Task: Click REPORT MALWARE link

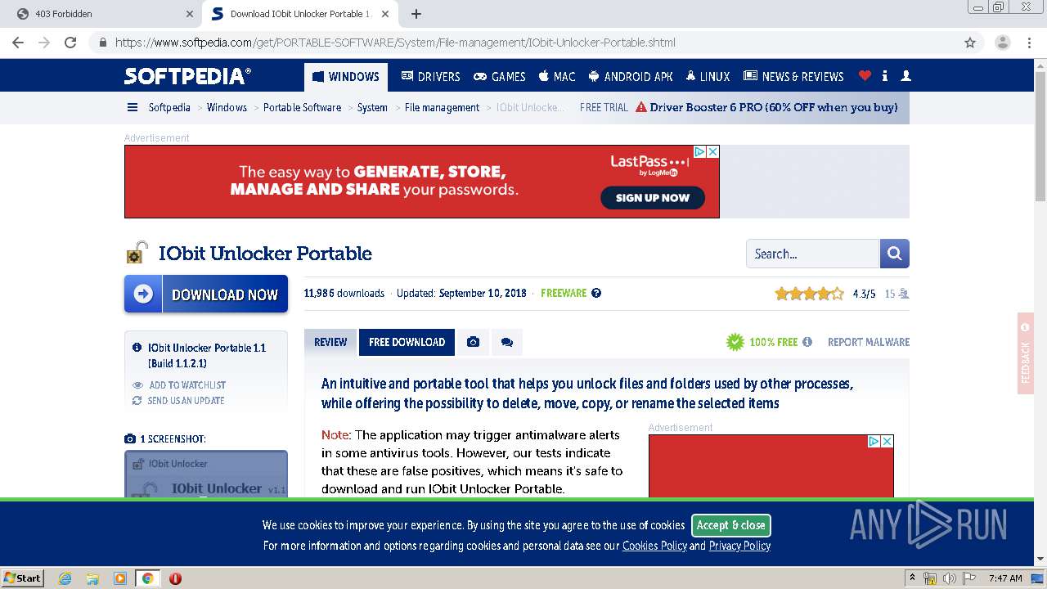Action: click(x=869, y=342)
